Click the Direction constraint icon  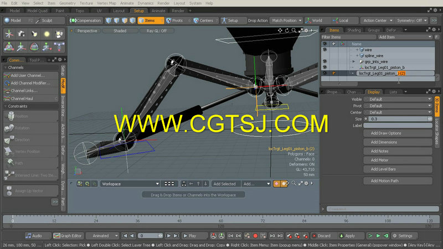9,139
